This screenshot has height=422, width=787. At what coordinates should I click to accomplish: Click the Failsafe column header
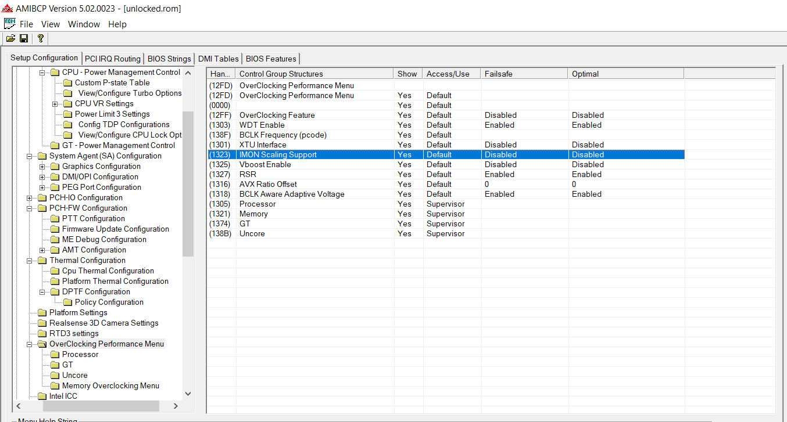point(524,74)
